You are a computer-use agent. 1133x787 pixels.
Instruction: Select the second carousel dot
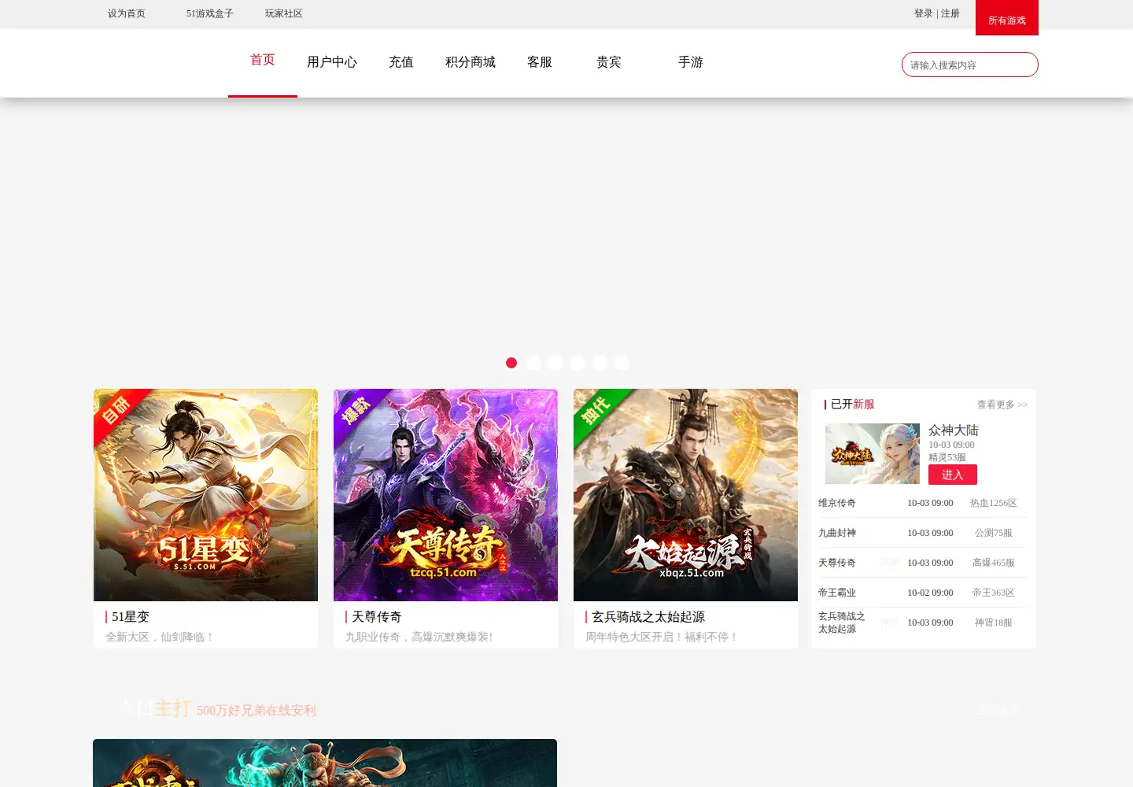point(533,363)
